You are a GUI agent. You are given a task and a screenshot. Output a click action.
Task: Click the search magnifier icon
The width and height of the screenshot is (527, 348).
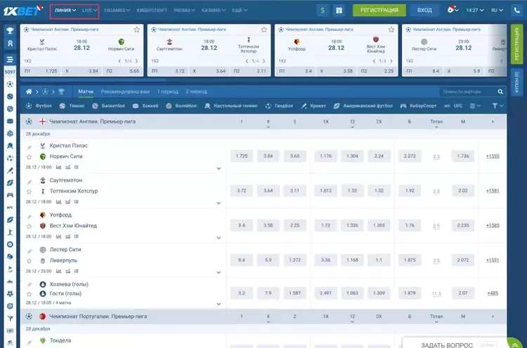pos(500,92)
